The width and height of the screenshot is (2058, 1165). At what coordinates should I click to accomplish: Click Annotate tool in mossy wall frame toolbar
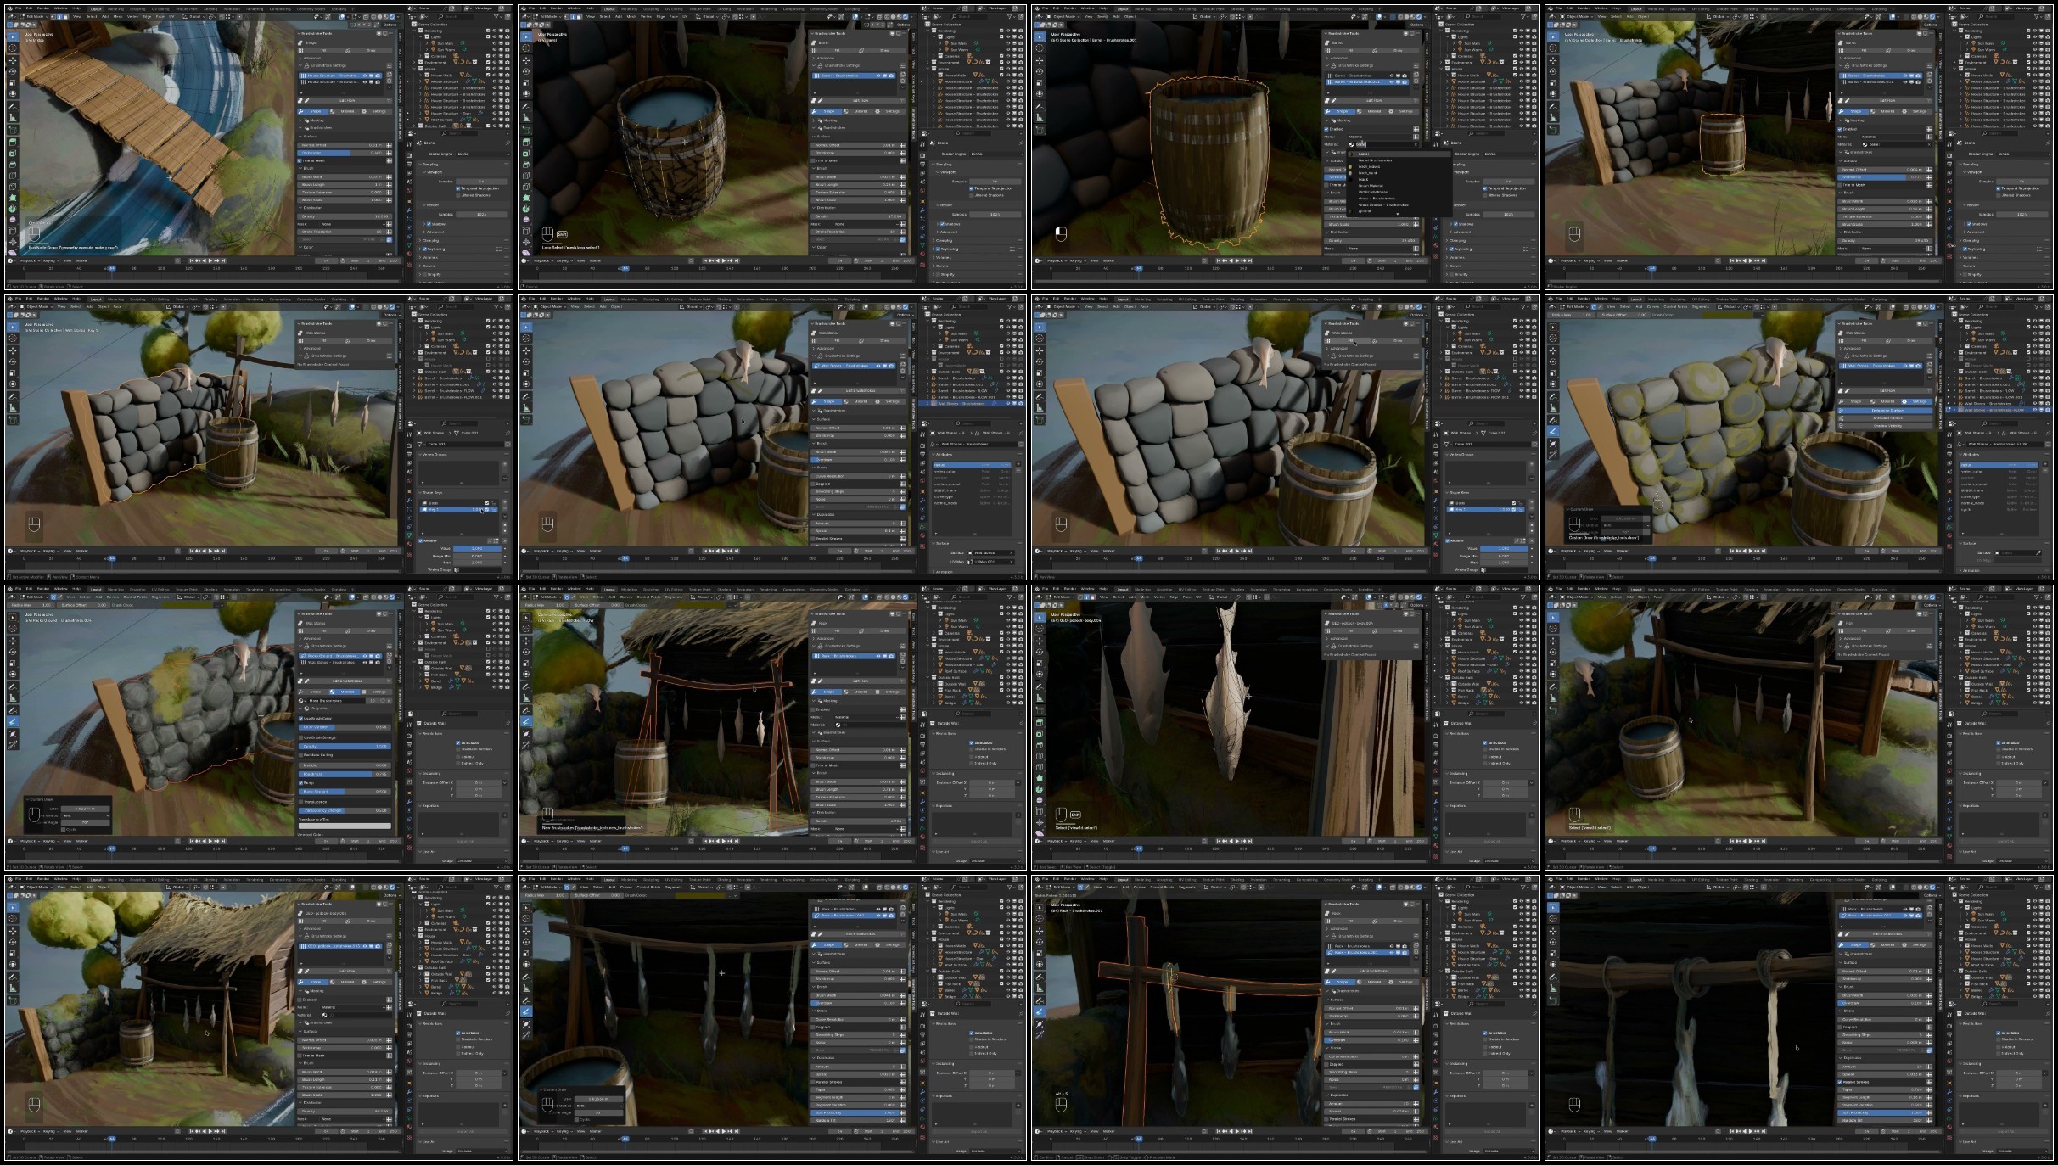tap(1553, 397)
